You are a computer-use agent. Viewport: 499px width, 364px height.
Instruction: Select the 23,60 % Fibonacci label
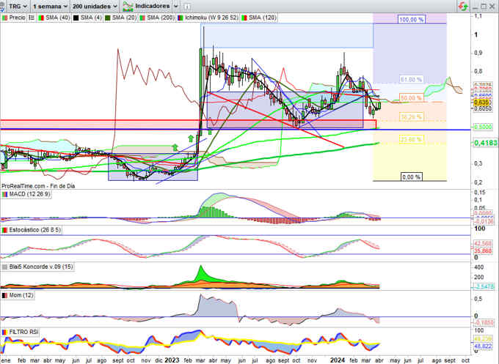point(412,139)
